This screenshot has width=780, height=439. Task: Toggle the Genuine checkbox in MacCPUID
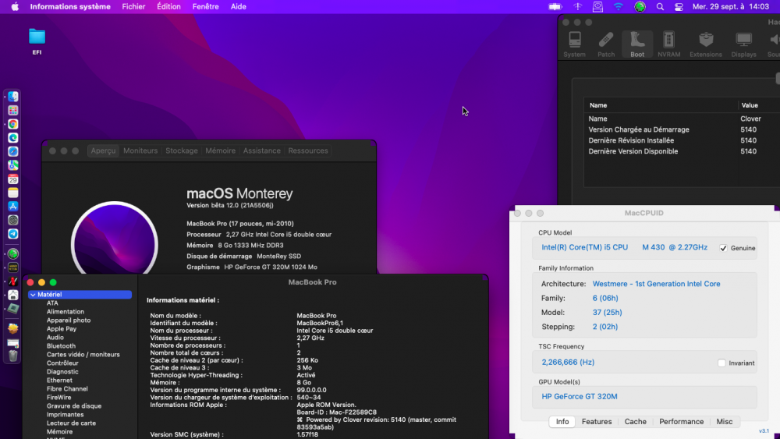point(723,248)
